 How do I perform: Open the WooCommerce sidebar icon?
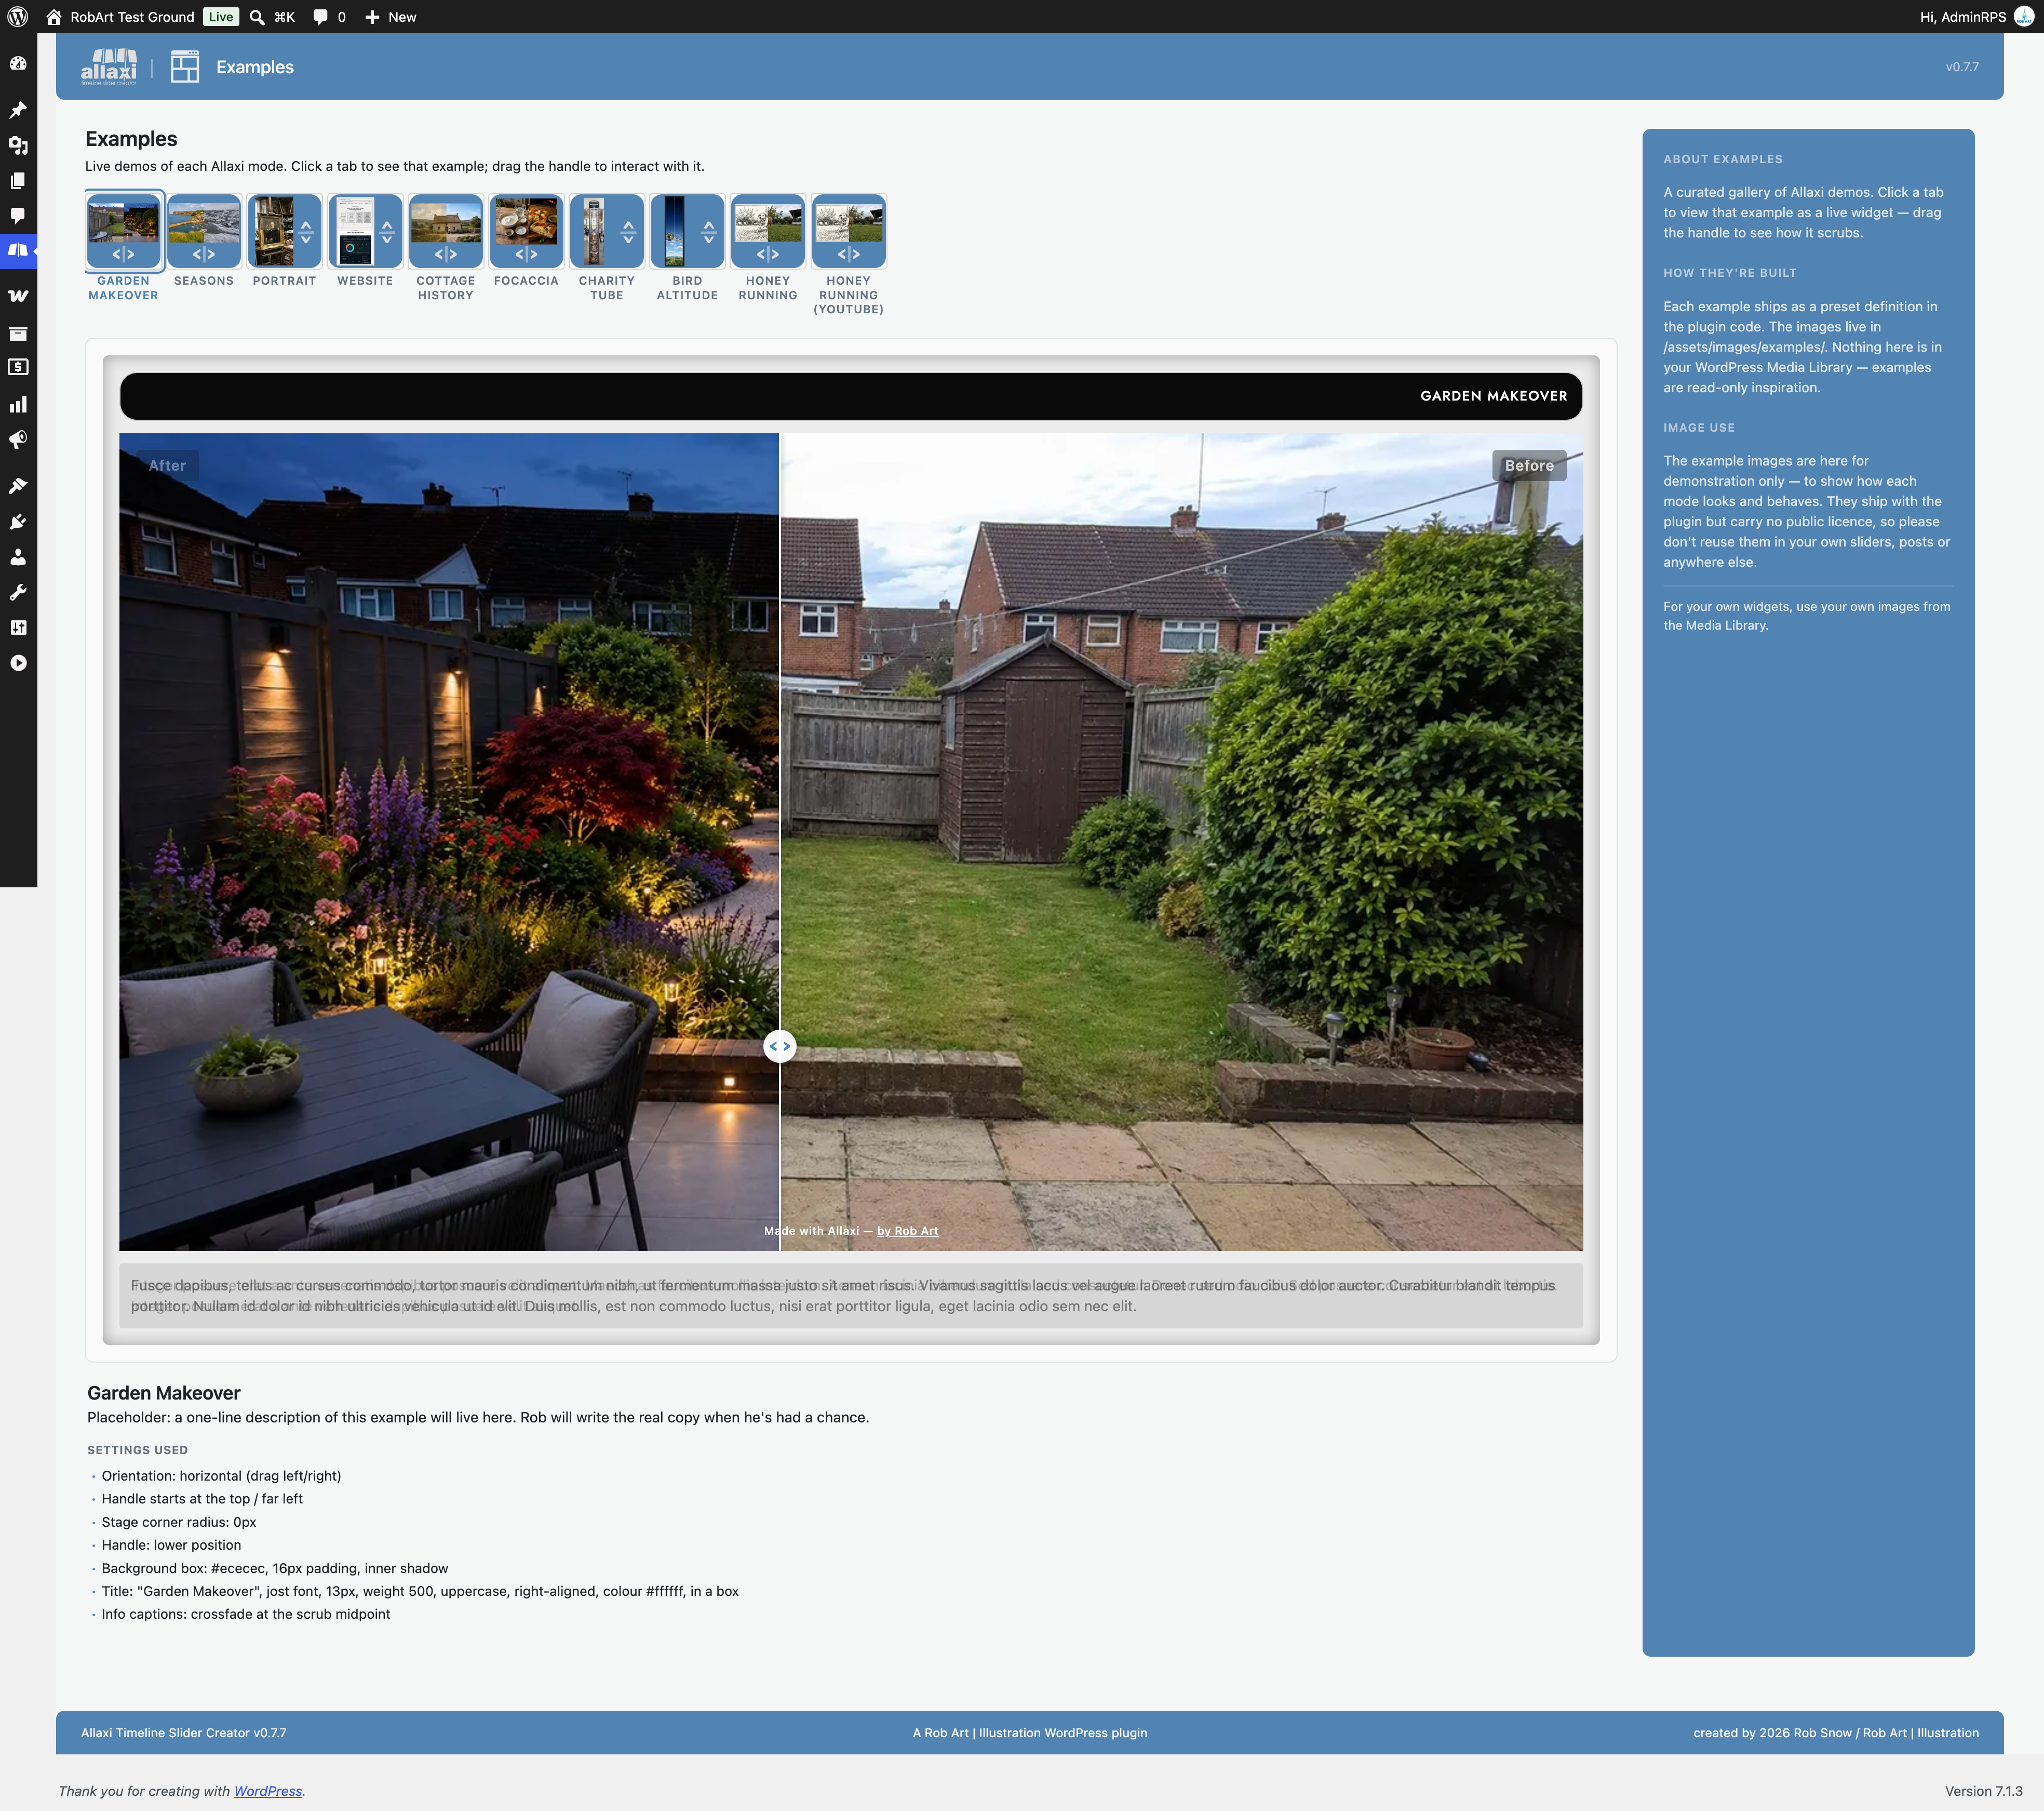18,296
